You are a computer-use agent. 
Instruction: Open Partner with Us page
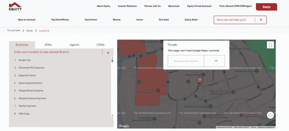click(x=152, y=6)
